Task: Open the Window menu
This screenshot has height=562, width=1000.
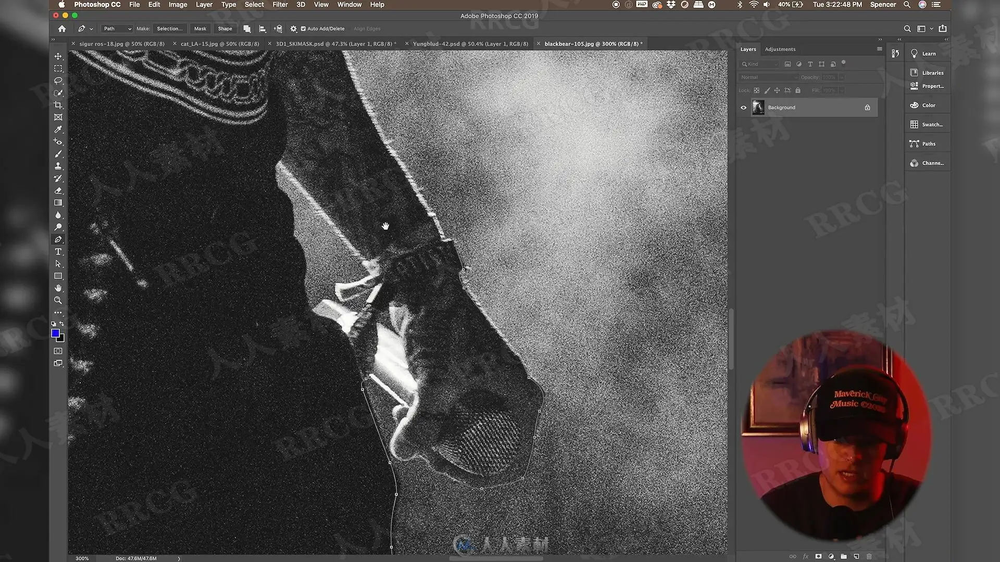Action: 349,5
